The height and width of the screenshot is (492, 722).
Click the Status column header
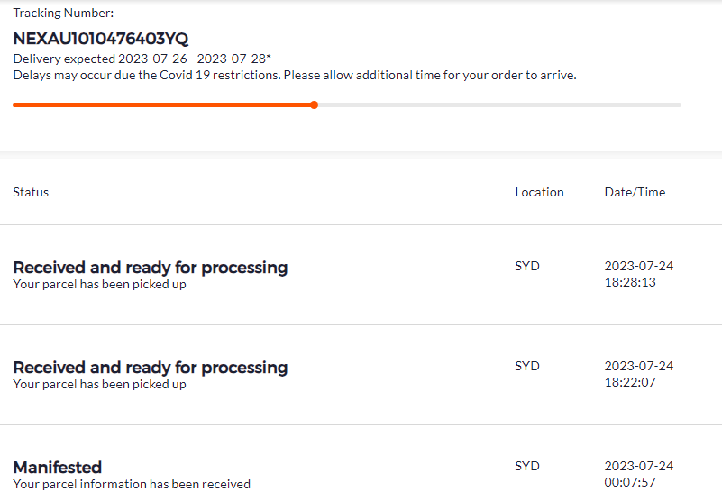coord(31,192)
